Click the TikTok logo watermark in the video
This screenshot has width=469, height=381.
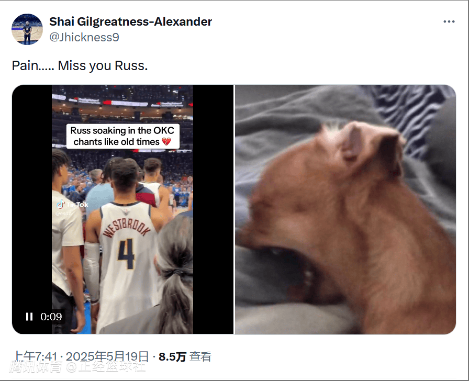(x=72, y=205)
